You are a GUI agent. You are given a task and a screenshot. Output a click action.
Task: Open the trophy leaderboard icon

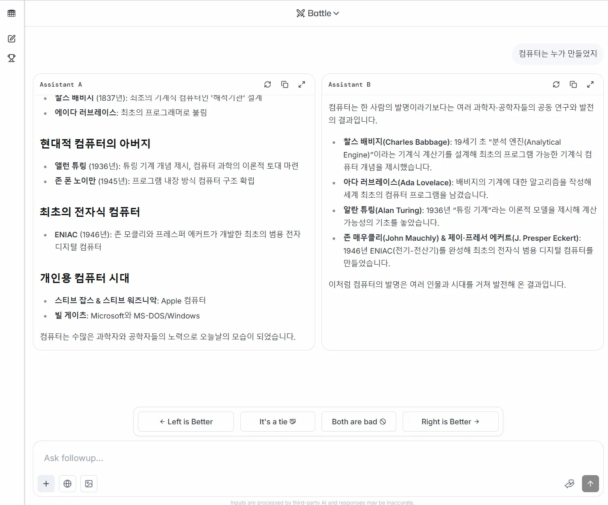coord(12,58)
